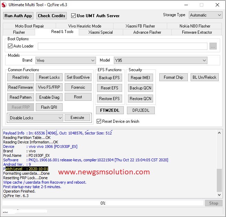This screenshot has height=217, width=226.
Task: Click the Read Info button
Action: click(x=21, y=77)
